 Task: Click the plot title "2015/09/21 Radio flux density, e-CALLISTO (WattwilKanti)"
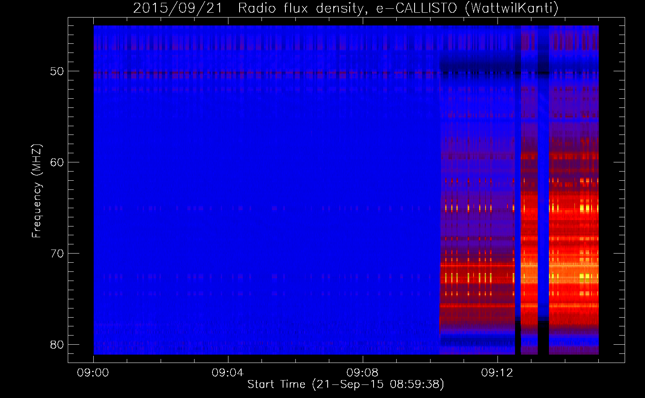click(346, 8)
